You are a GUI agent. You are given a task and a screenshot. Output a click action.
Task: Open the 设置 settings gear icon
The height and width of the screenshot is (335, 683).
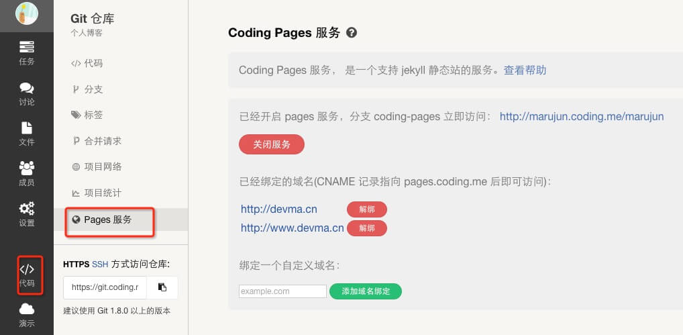pos(27,214)
